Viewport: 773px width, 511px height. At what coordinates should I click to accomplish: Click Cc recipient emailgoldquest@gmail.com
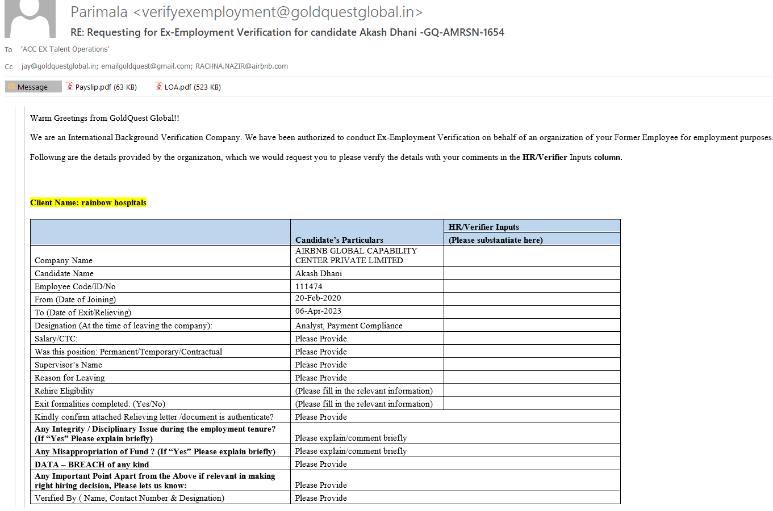146,66
